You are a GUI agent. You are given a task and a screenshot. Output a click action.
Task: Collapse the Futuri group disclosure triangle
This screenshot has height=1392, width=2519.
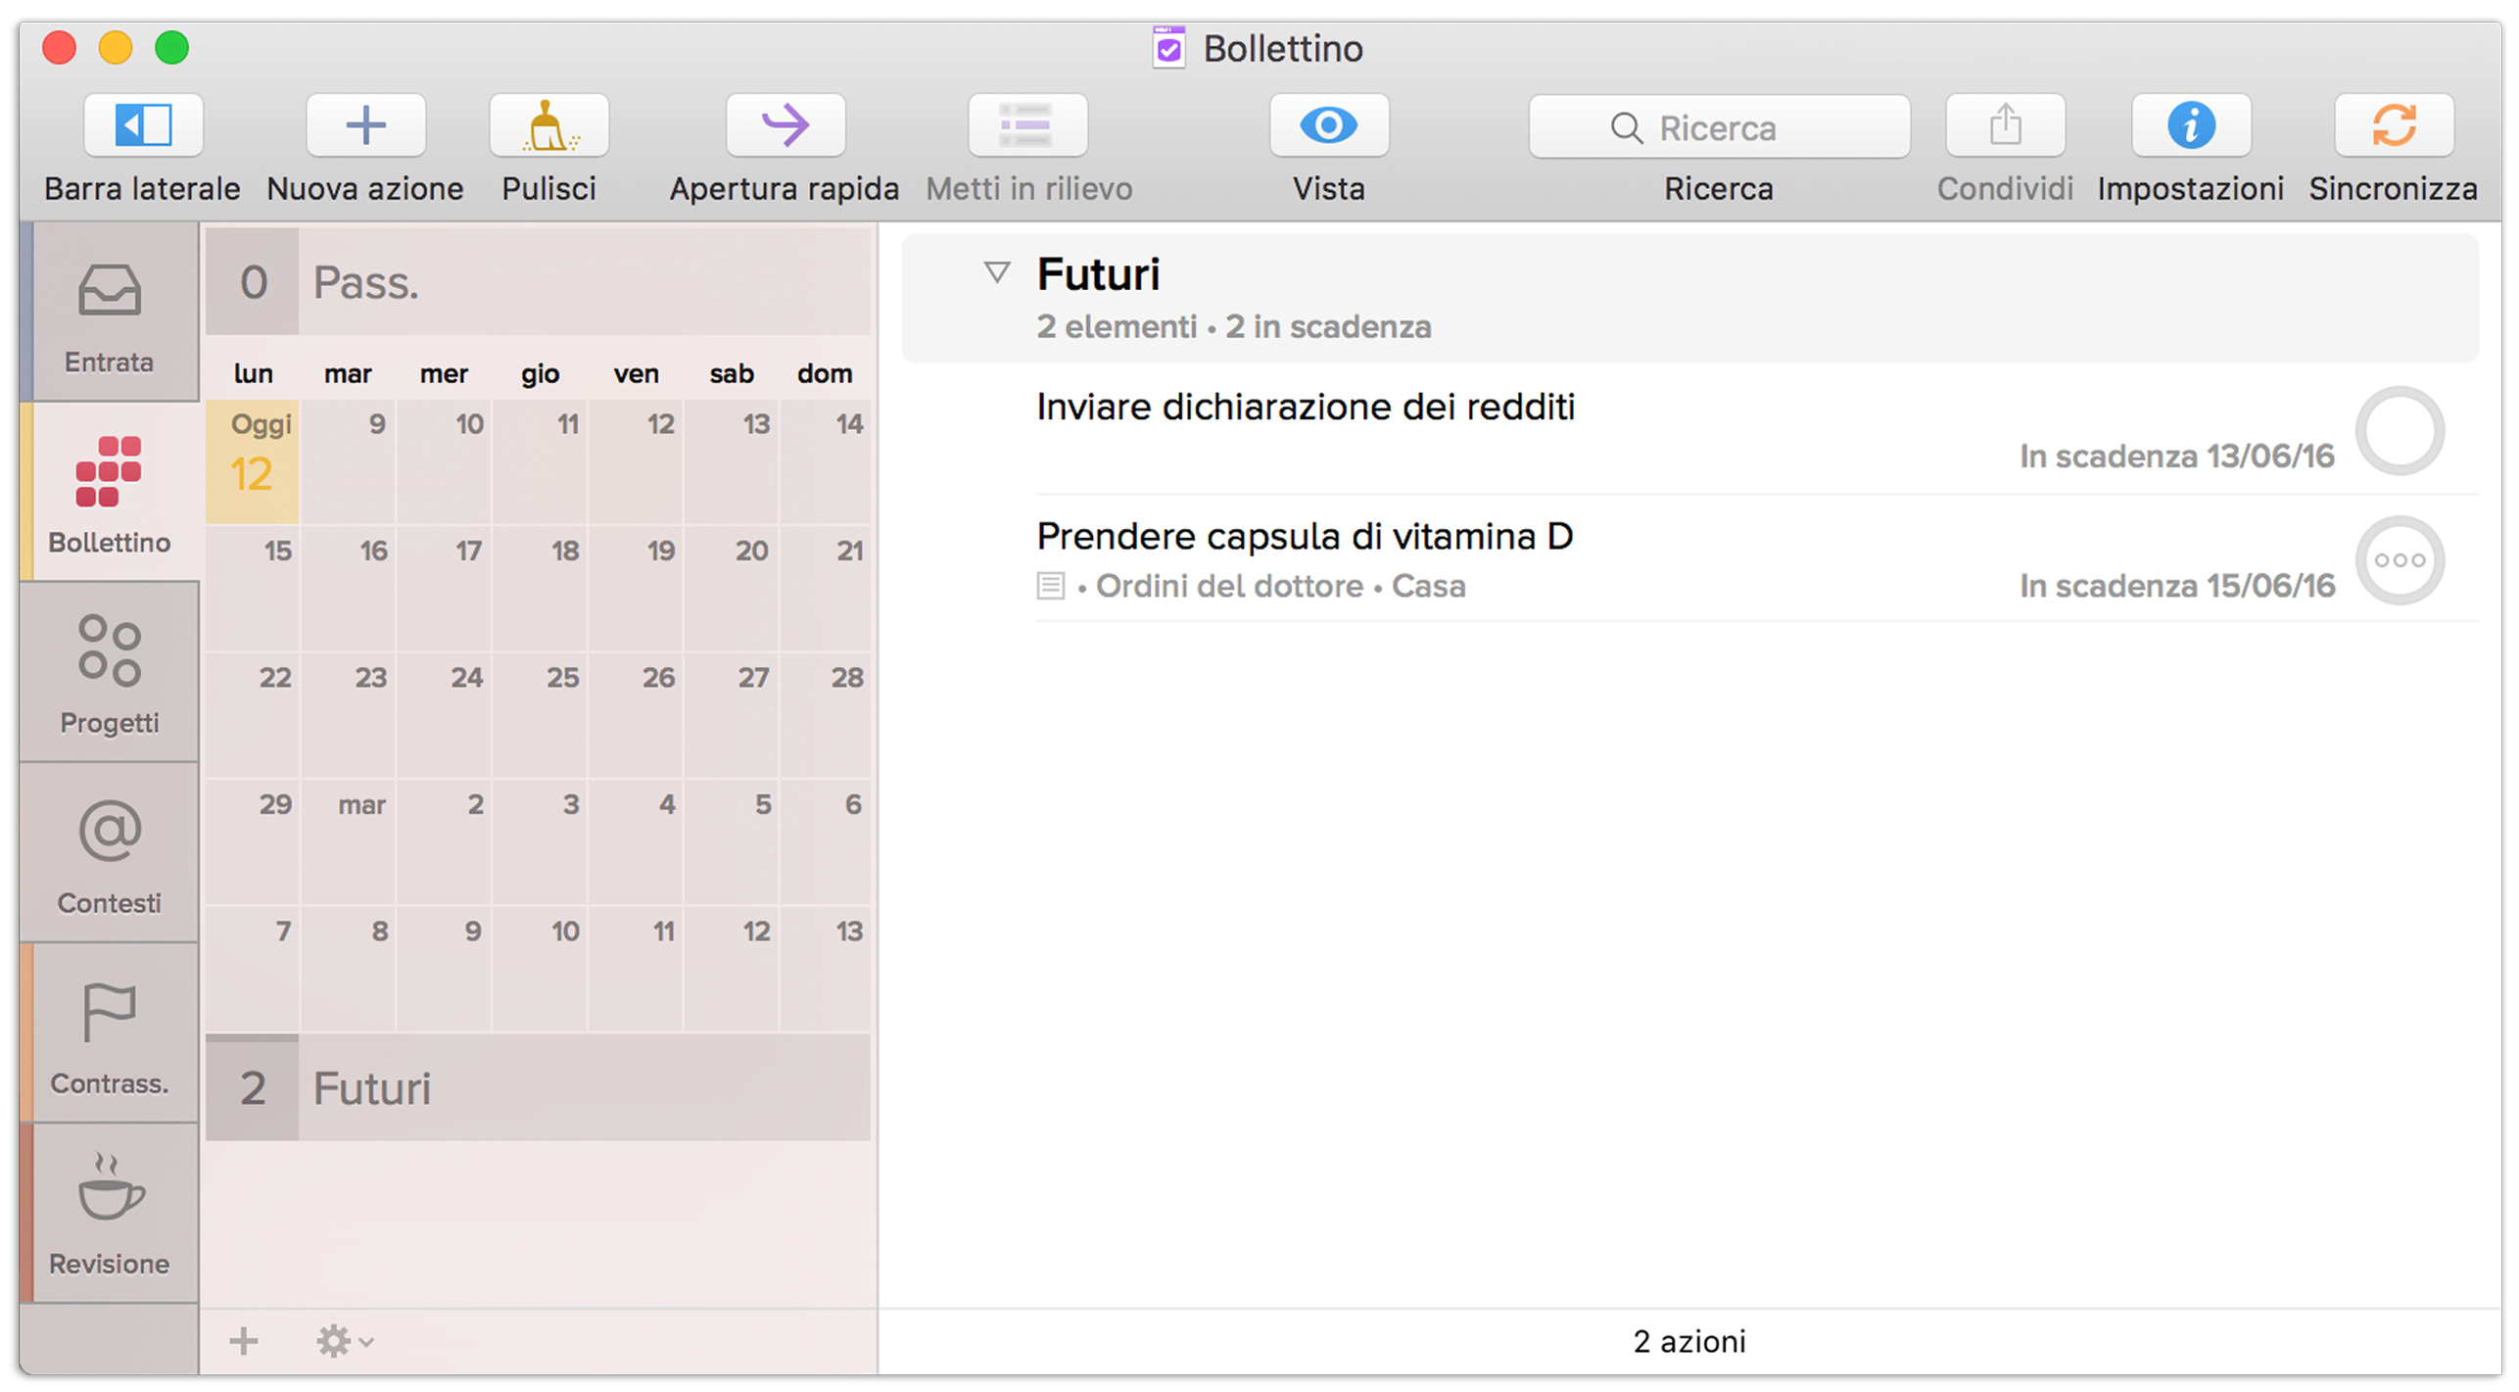pos(996,272)
